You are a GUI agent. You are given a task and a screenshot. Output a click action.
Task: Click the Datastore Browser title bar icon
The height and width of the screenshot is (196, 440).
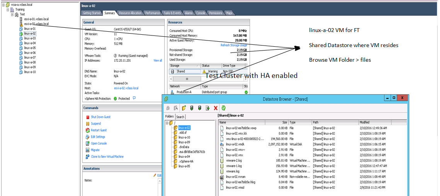[166, 99]
